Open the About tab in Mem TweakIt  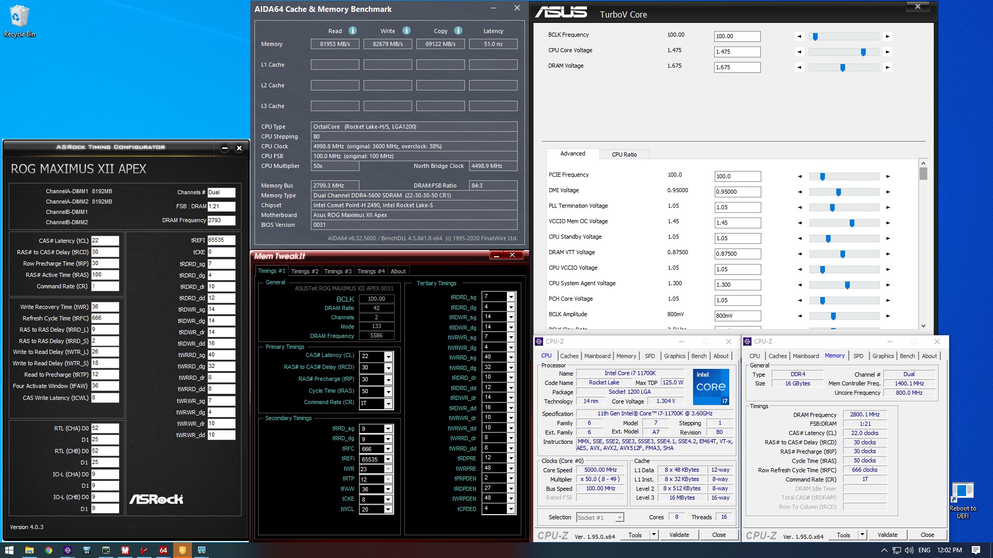(398, 271)
